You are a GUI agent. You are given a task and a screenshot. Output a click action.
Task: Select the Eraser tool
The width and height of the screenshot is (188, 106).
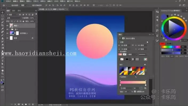[x=2, y=45]
